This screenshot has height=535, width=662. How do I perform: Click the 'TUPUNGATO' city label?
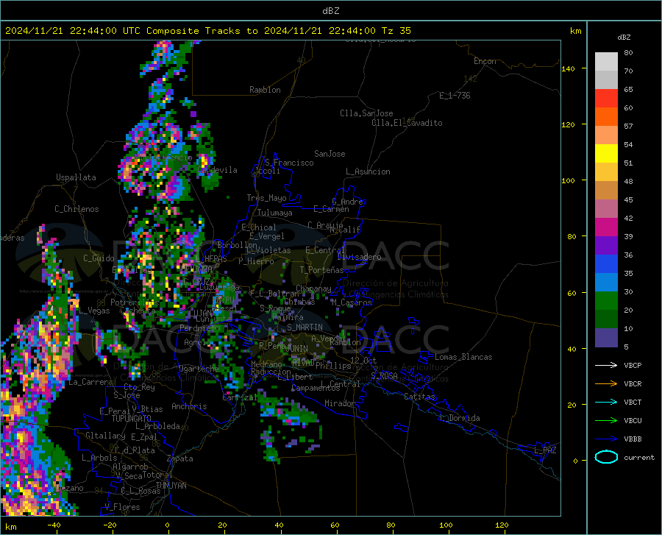pos(132,419)
